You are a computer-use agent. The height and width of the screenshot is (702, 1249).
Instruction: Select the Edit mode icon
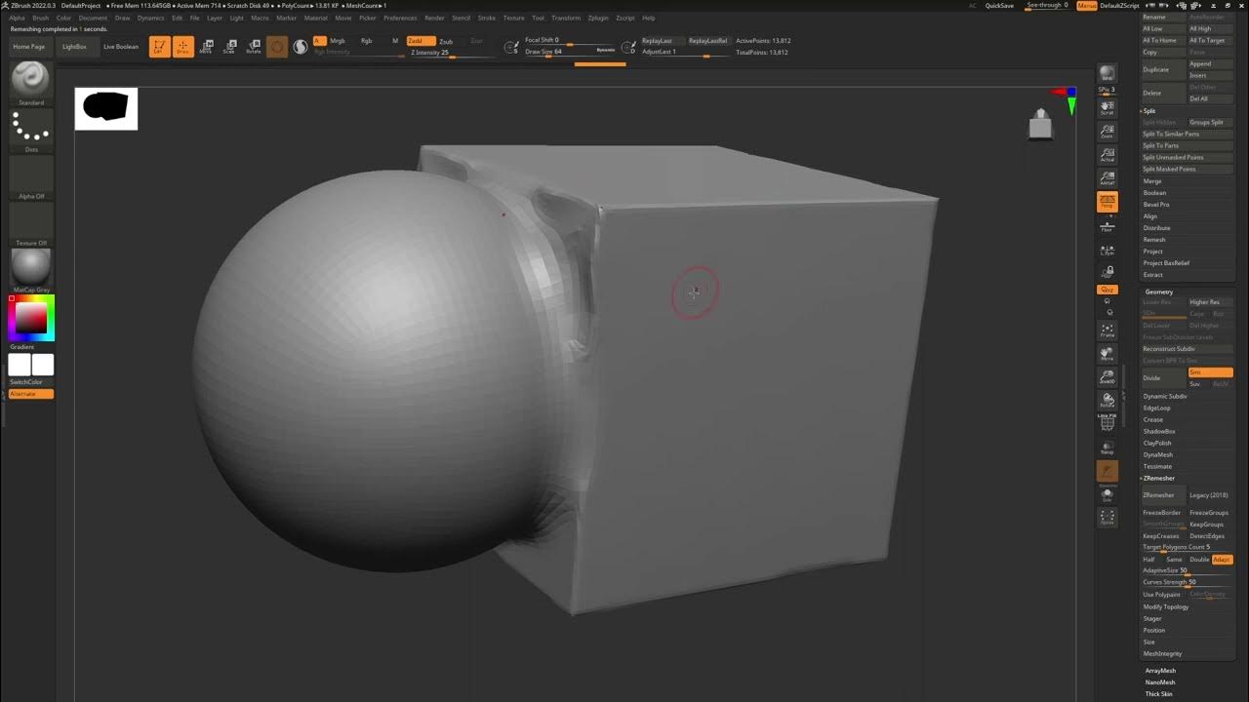(x=159, y=47)
